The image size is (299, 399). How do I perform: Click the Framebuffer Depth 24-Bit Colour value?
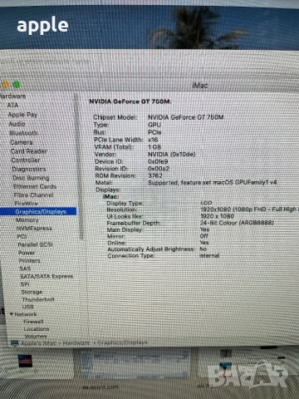coord(237,223)
